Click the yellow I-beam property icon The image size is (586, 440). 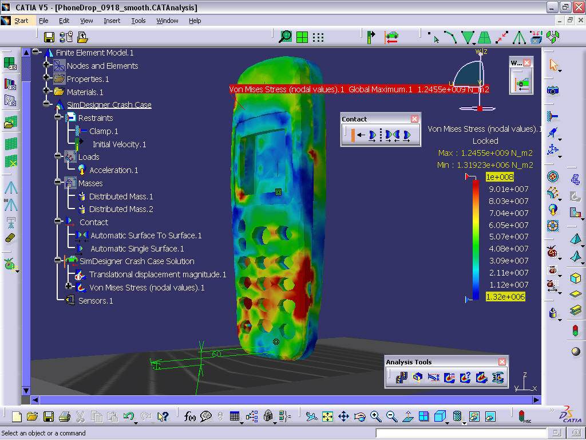click(576, 310)
